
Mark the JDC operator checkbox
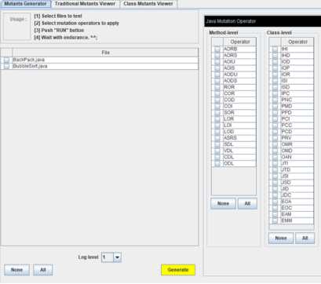coord(275,195)
